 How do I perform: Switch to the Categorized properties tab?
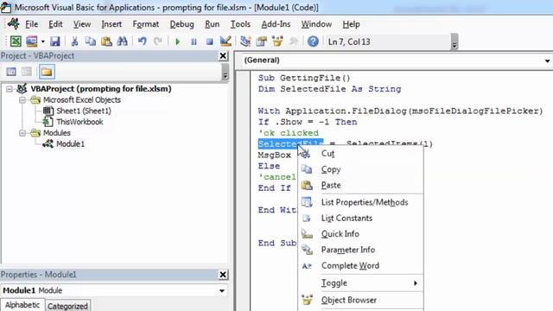[67, 306]
